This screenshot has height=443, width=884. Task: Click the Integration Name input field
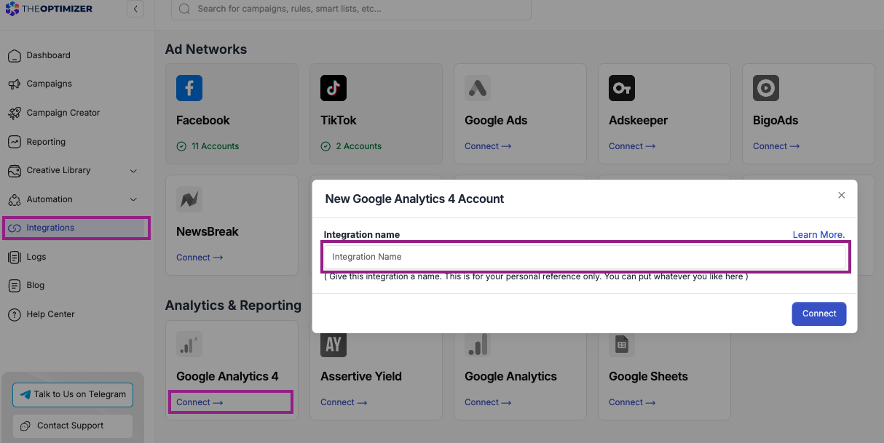coord(585,257)
